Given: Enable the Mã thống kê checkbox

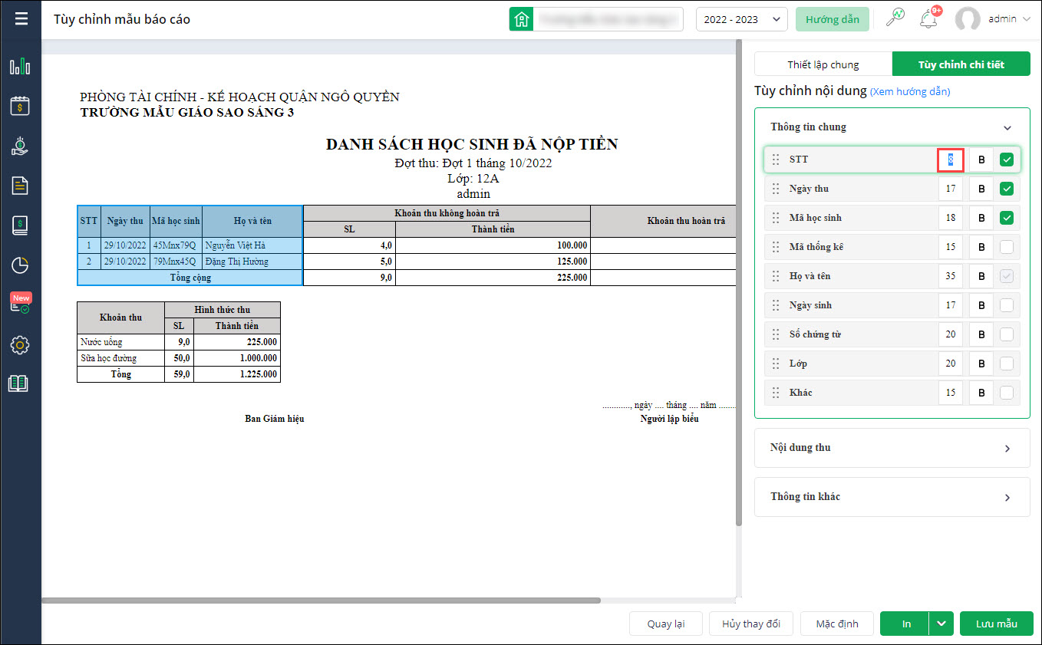Looking at the screenshot, I should coord(1007,247).
